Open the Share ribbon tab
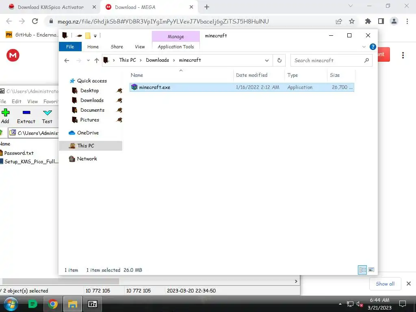The height and width of the screenshot is (312, 416). click(117, 47)
